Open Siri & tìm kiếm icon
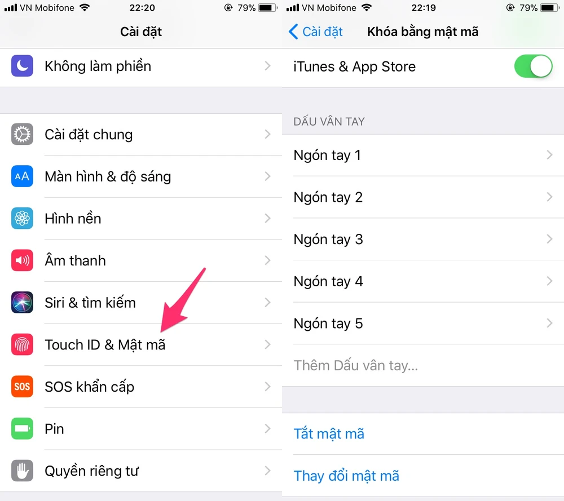The image size is (564, 501). (x=22, y=302)
